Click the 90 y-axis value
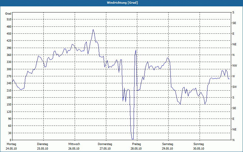 10,119
